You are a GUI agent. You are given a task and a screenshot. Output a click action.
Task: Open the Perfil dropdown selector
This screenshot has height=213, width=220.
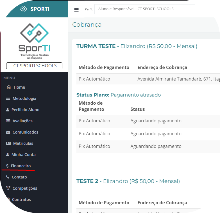click(x=145, y=9)
